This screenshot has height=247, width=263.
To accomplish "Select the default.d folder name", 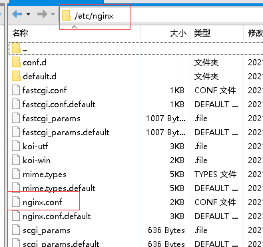I will [x=39, y=77].
